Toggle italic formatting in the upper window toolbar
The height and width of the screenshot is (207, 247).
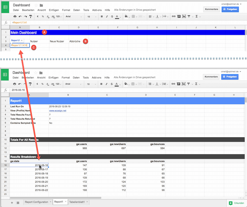(107, 16)
